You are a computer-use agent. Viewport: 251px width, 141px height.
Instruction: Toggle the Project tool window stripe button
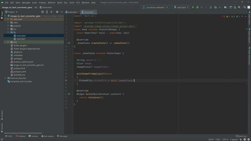click(x=2, y=15)
